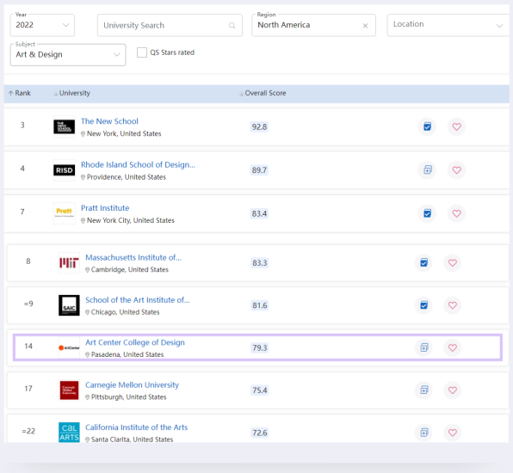The width and height of the screenshot is (513, 473).
Task: Enable the QS Stars rated checkbox
Action: (x=142, y=52)
